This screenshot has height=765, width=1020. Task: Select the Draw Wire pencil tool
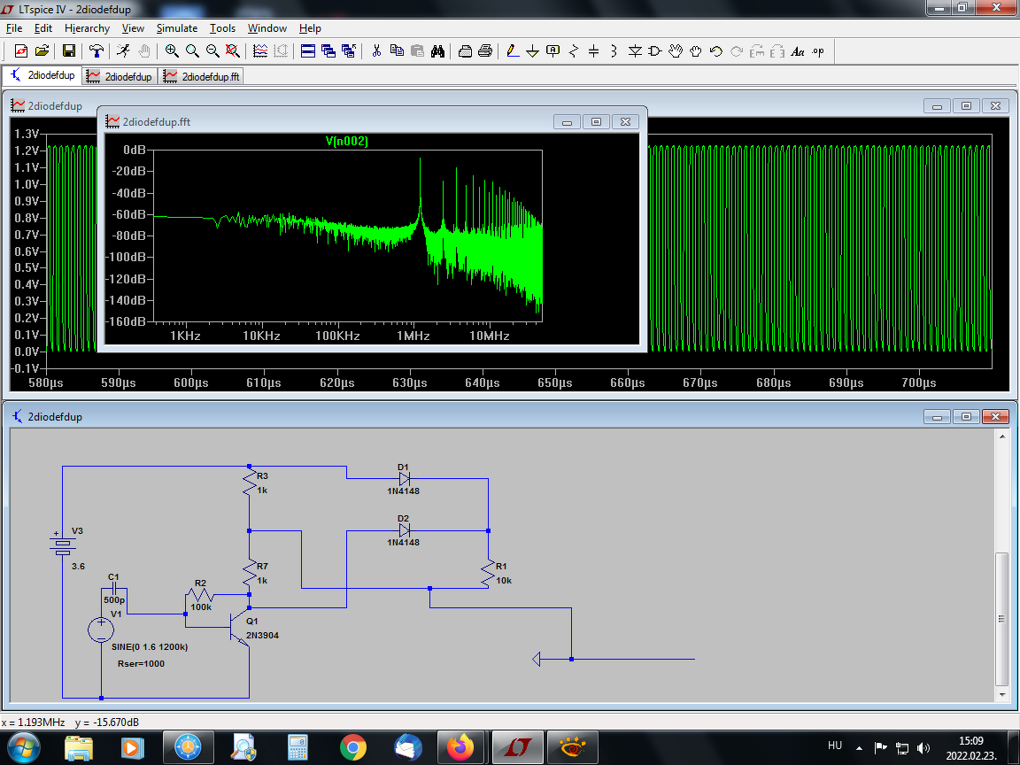coord(512,51)
